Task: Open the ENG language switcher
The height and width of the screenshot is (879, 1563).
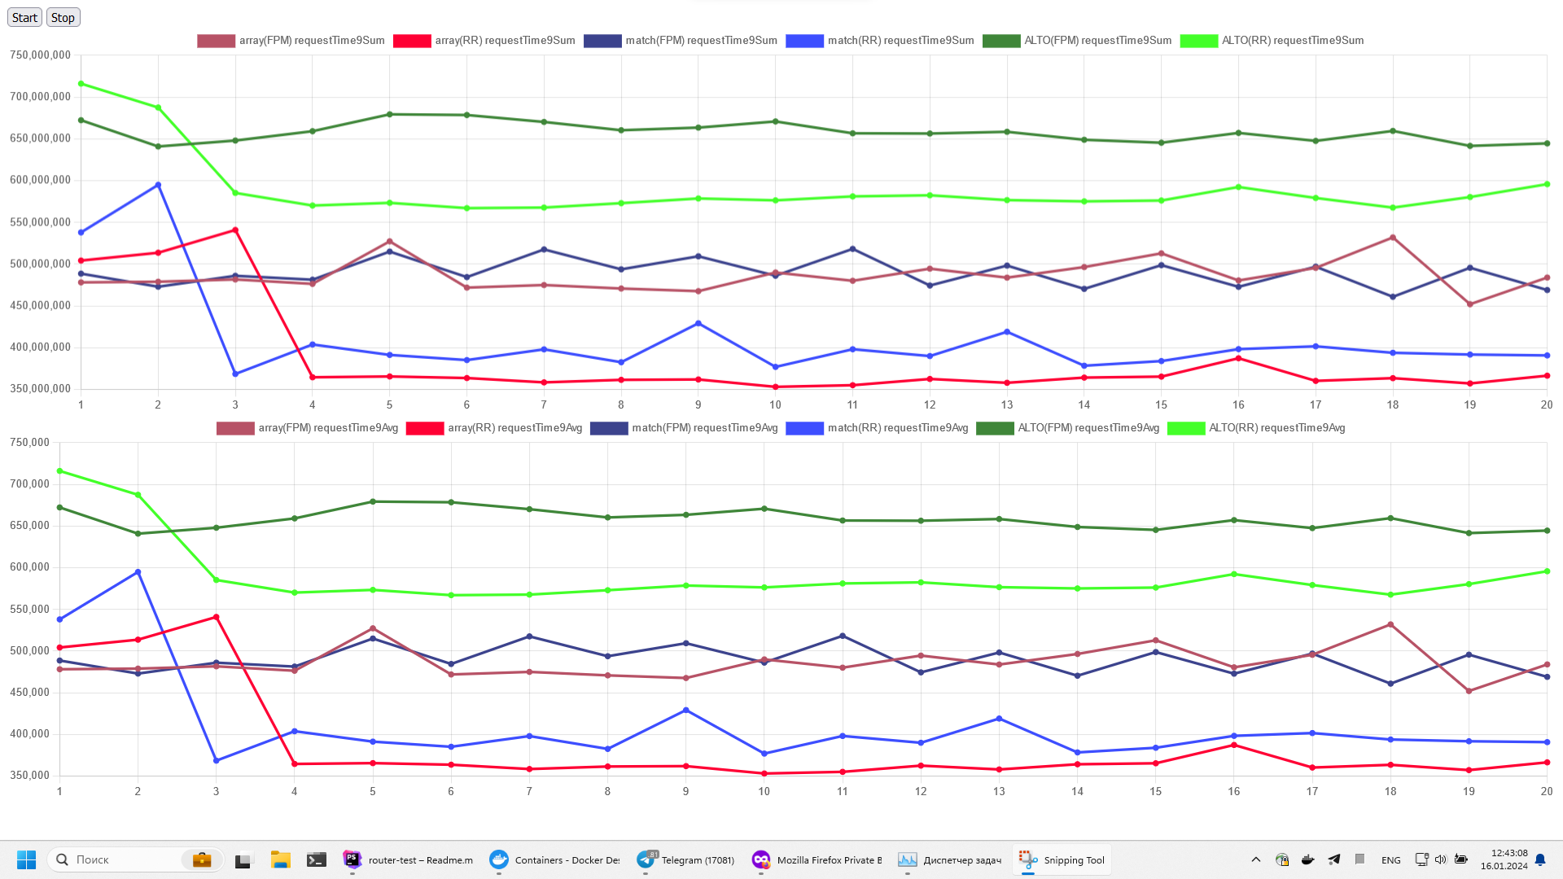Action: pos(1390,859)
